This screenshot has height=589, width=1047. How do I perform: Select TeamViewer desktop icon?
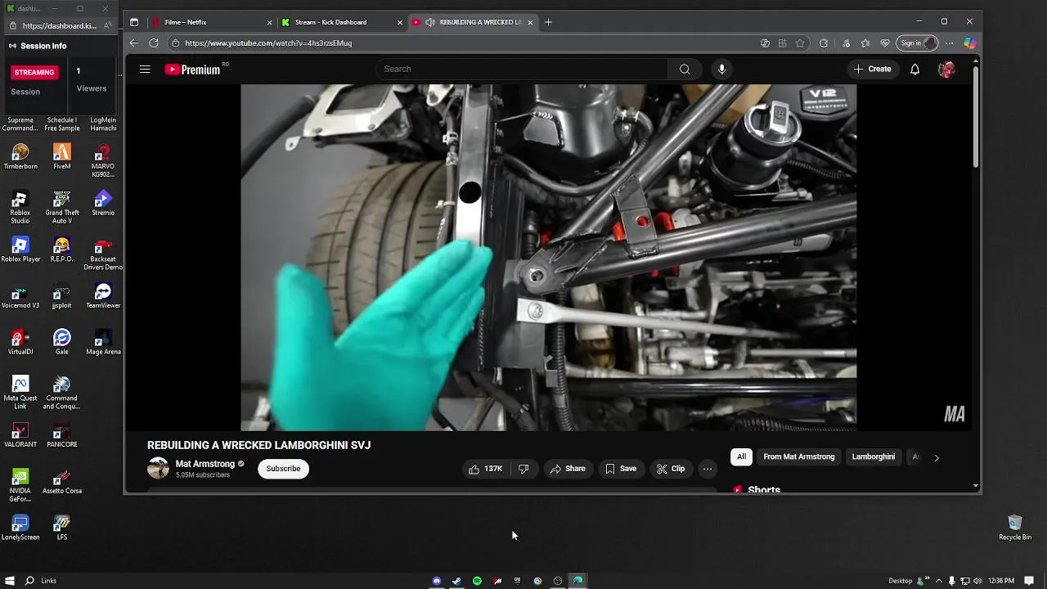pos(103,296)
